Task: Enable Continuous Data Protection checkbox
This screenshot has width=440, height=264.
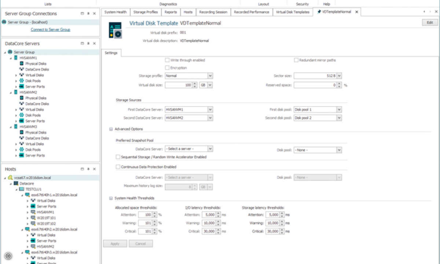Action: tap(118, 167)
